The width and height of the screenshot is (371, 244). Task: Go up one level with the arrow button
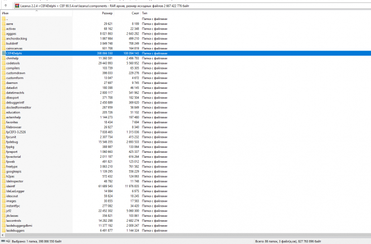(x=6, y=6)
